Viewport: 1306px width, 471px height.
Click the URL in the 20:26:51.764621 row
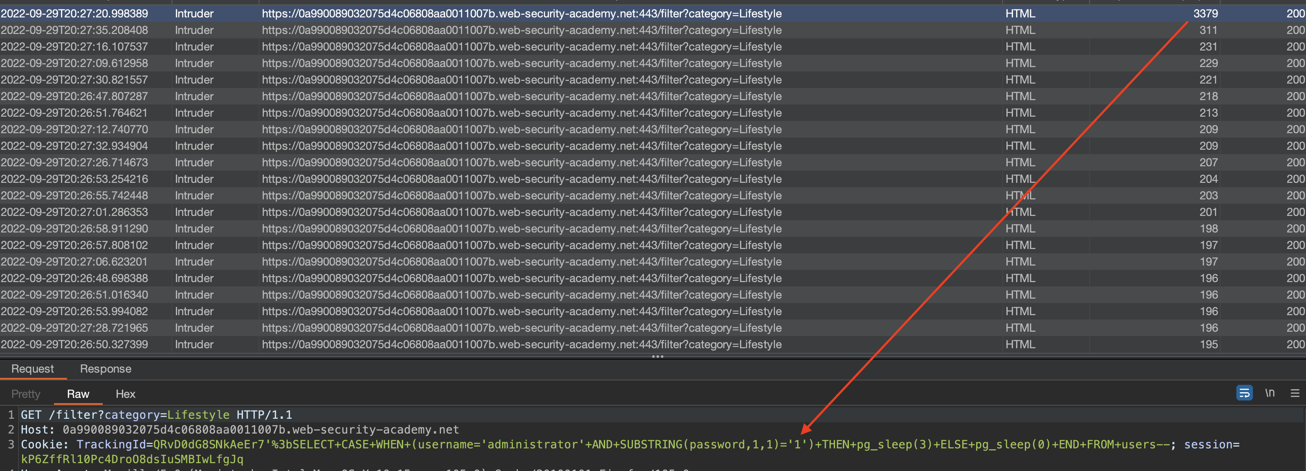click(521, 113)
